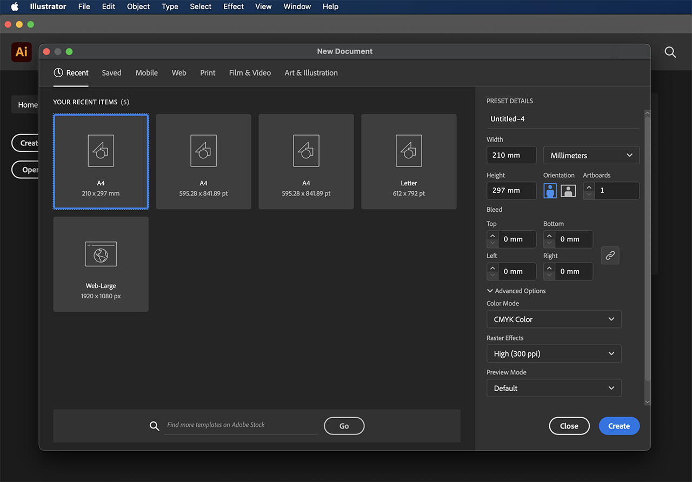
Task: Click into the Height 297 mm field
Action: click(511, 190)
